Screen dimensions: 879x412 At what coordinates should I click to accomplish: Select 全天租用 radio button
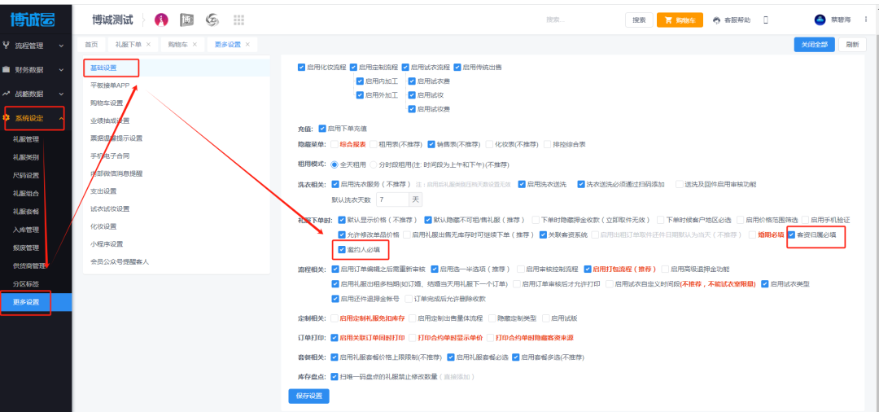[x=335, y=164]
